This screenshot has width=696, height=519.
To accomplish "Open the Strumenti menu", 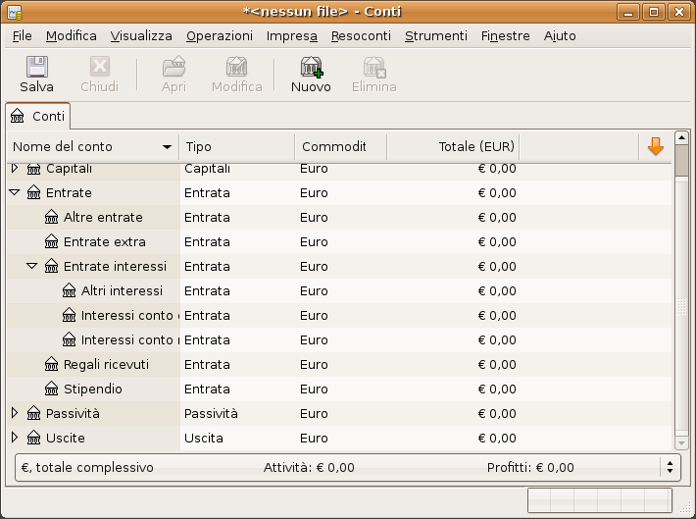I will coord(435,35).
